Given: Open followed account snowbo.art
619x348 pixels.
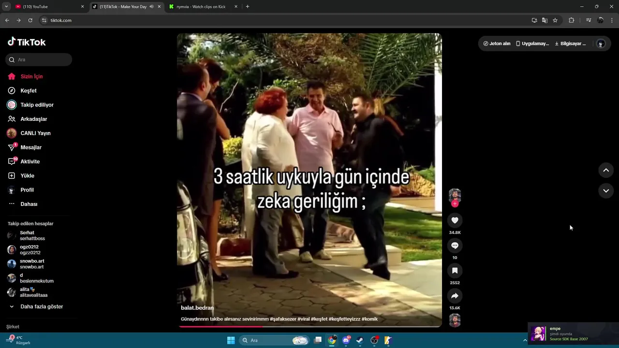Looking at the screenshot, I should pos(26,264).
